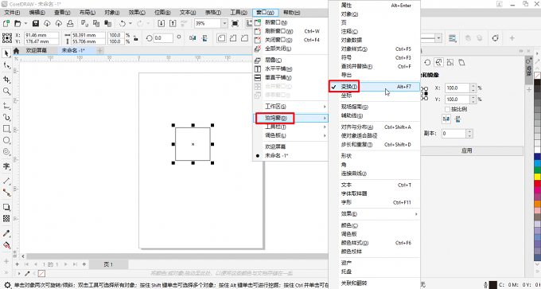Toggle the 按比例 checkbox in docker
Screen dimensions: 541x289
447,109
